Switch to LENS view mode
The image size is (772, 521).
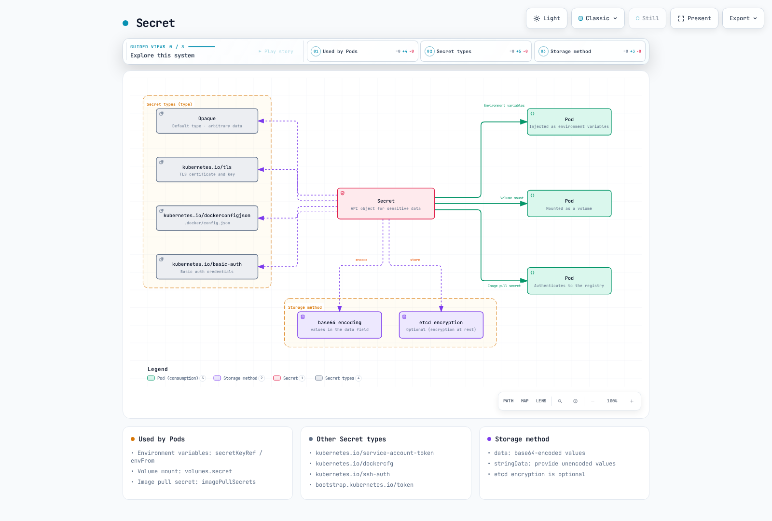click(x=541, y=401)
